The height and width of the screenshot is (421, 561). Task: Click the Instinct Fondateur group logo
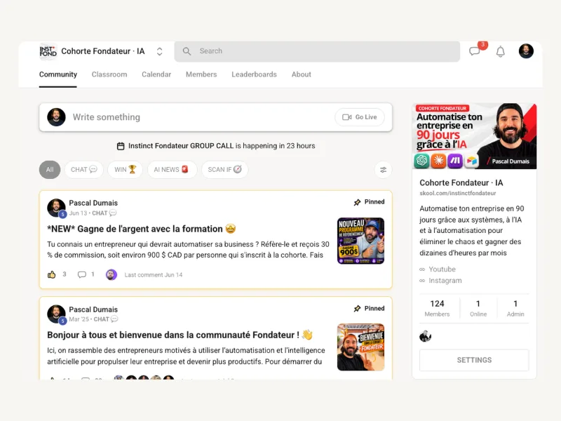click(48, 51)
